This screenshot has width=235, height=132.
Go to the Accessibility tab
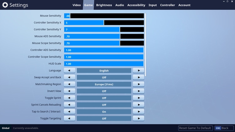[x=136, y=5]
